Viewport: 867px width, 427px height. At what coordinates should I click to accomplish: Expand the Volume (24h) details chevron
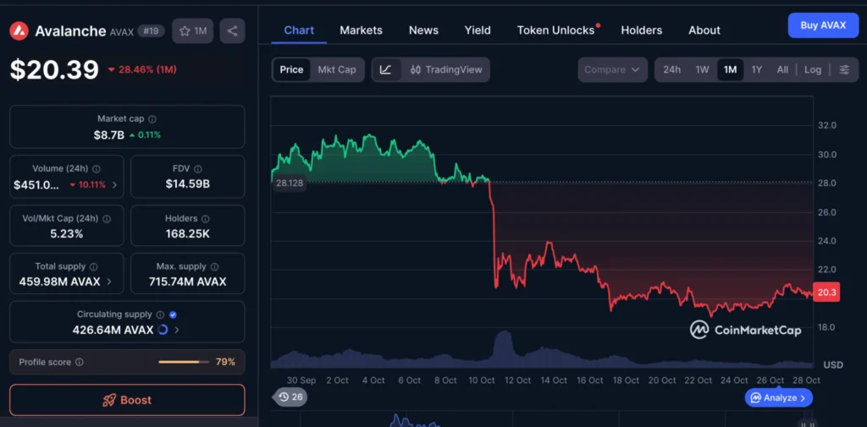tap(114, 184)
